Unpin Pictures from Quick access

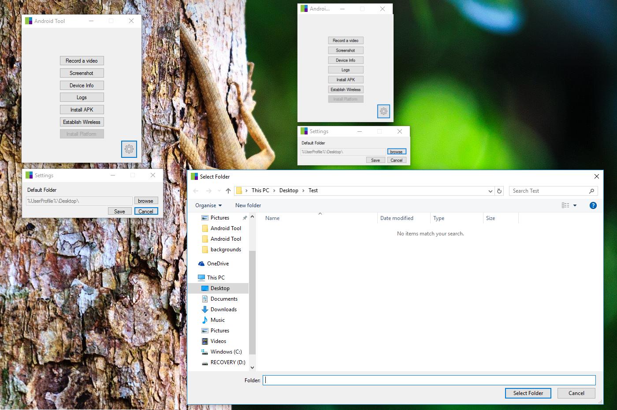coord(245,217)
